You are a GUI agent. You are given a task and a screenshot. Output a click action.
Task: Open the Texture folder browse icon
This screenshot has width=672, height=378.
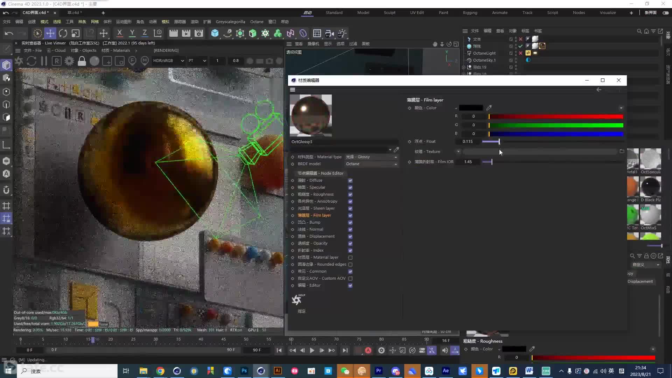[622, 152]
